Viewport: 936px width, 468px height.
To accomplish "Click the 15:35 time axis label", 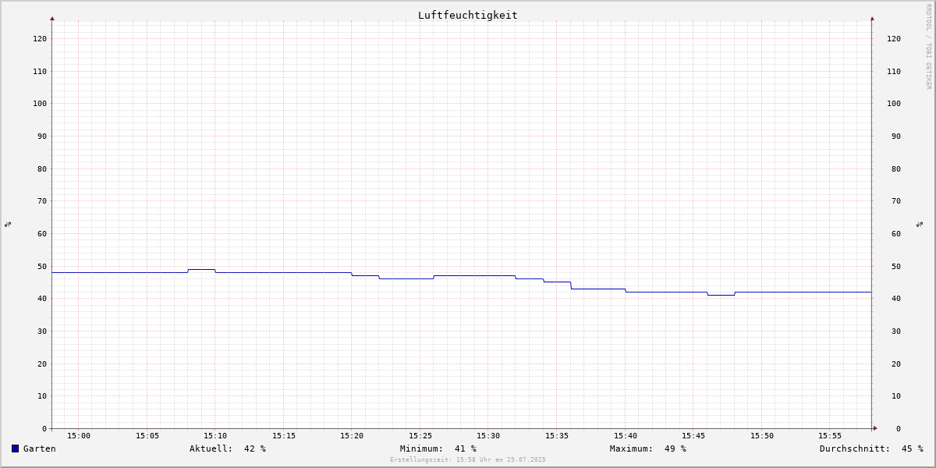I will pyautogui.click(x=557, y=435).
